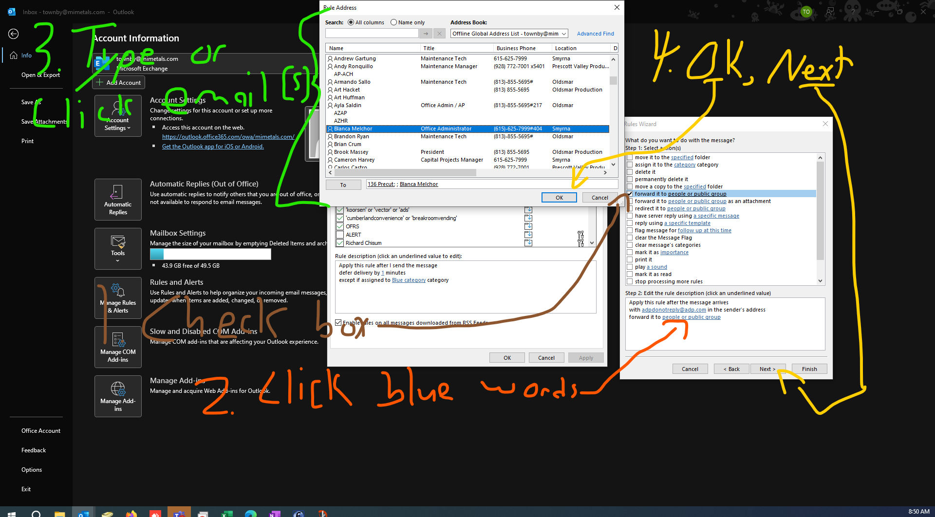The image size is (935, 517).
Task: Open Office Account from the sidebar
Action: [41, 431]
